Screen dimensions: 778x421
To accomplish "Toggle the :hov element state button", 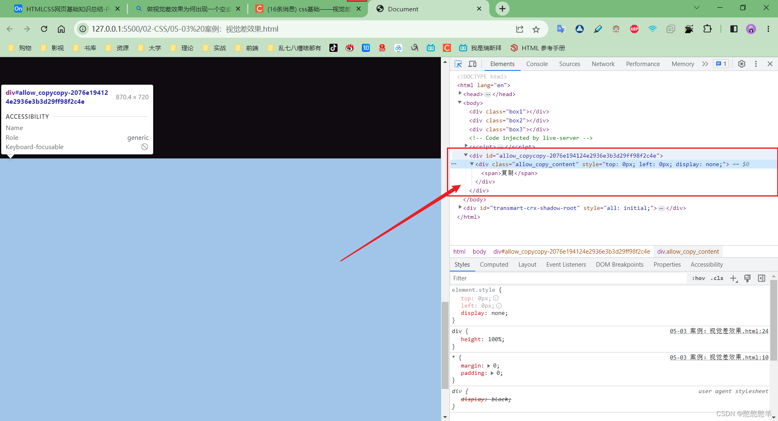I will click(698, 278).
